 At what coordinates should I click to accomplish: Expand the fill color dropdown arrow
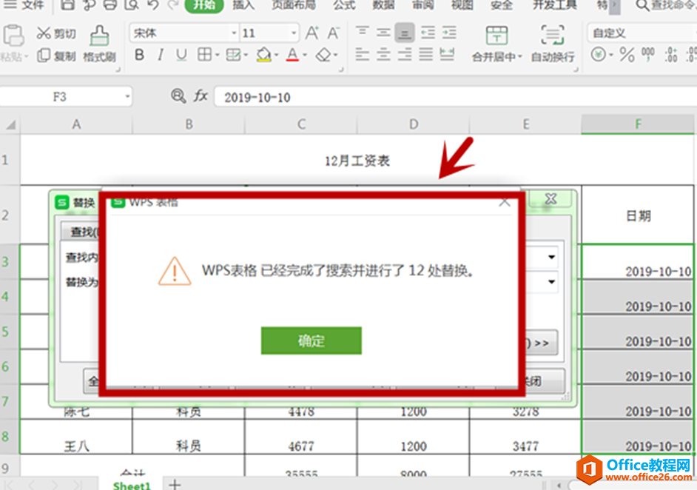(x=276, y=55)
